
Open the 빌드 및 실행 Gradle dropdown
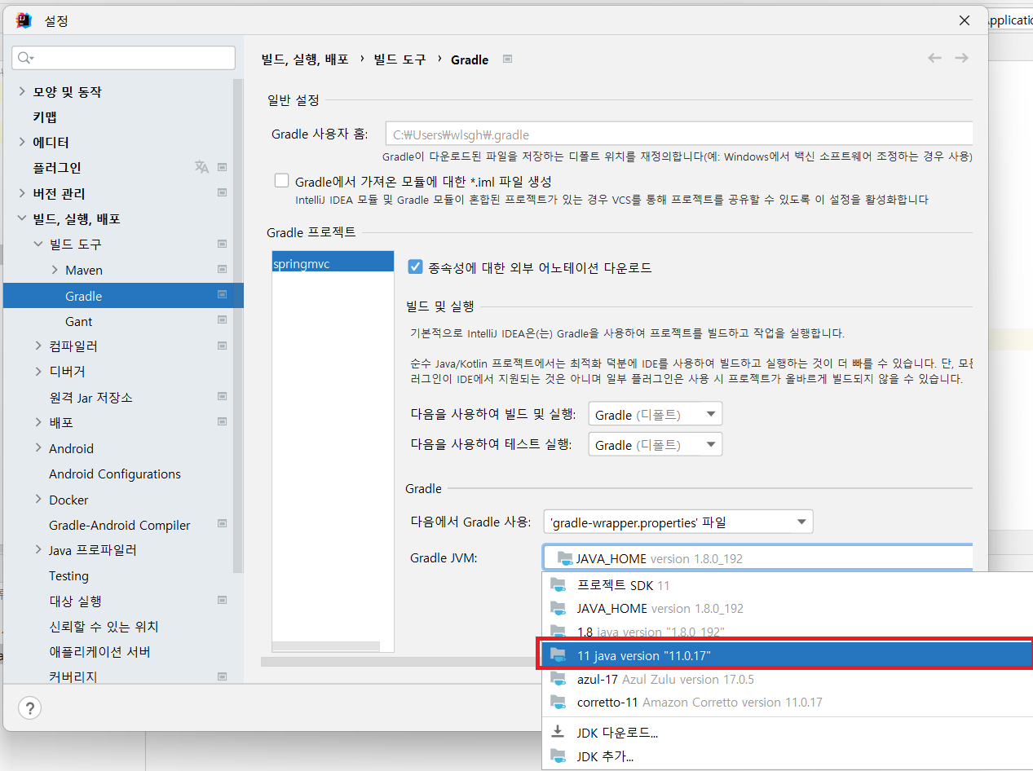click(656, 414)
